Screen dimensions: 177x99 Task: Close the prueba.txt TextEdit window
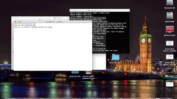(x=15, y=22)
